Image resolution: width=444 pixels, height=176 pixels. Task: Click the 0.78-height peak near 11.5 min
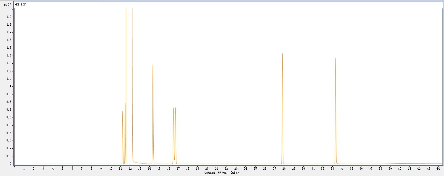[125, 104]
